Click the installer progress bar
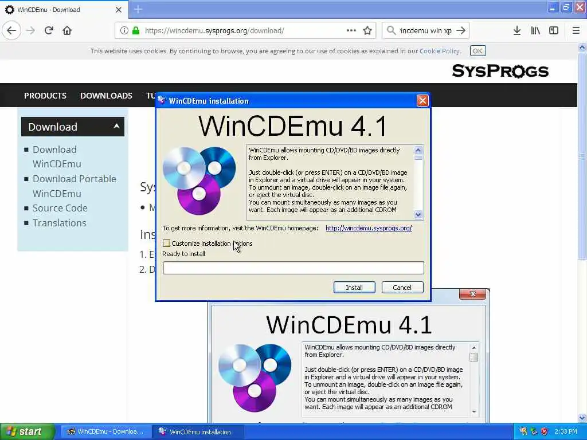The image size is (587, 440). click(x=293, y=268)
